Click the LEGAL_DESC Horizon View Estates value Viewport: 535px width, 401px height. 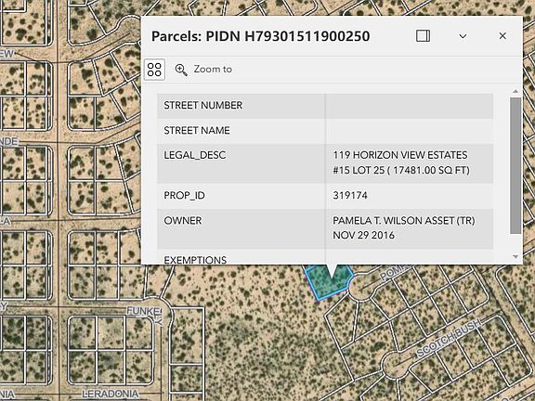tap(401, 162)
